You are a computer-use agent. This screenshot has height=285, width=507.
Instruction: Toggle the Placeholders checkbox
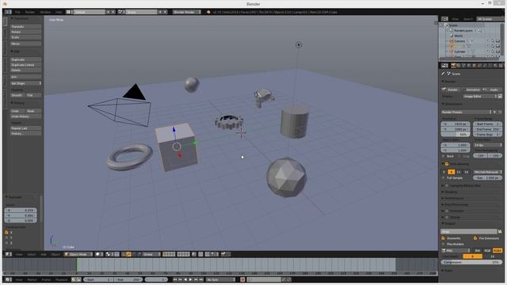(444, 244)
